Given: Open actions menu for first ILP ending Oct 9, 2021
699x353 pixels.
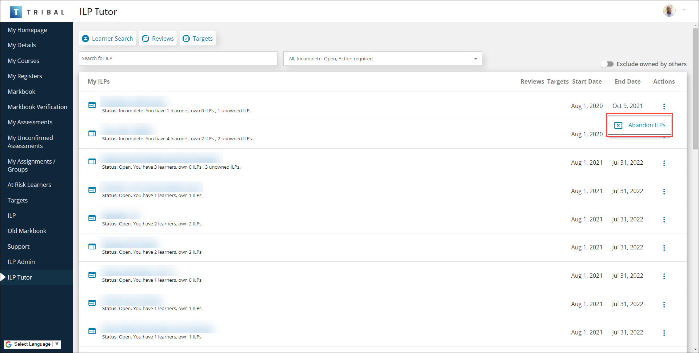Looking at the screenshot, I should click(x=664, y=106).
